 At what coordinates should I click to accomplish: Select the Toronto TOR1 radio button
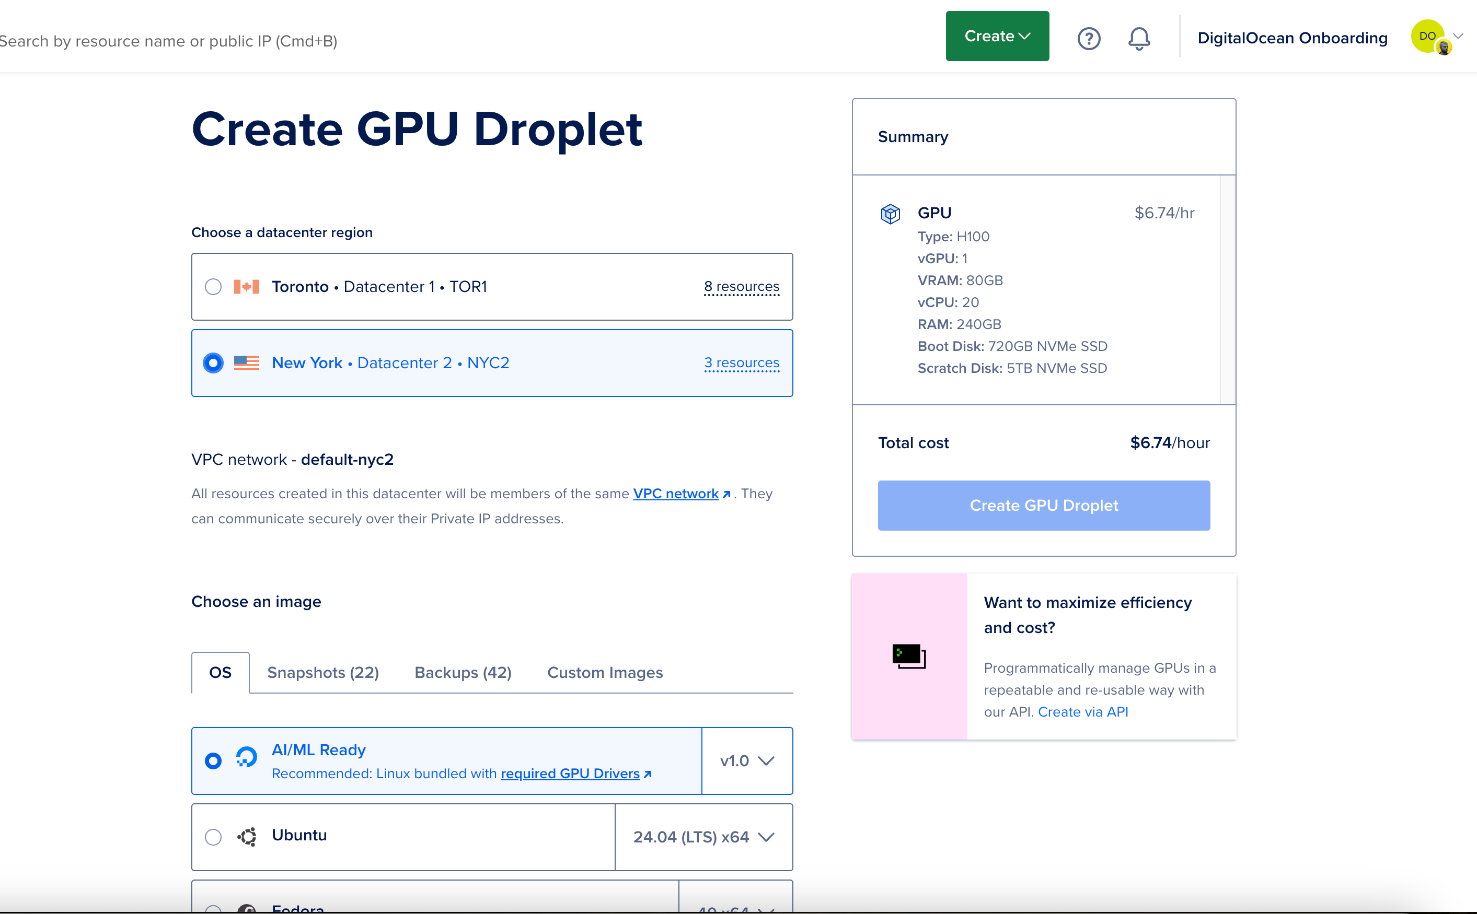tap(213, 287)
